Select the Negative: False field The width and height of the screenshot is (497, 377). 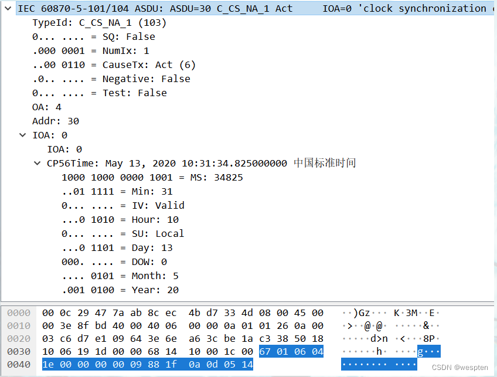pyautogui.click(x=111, y=79)
